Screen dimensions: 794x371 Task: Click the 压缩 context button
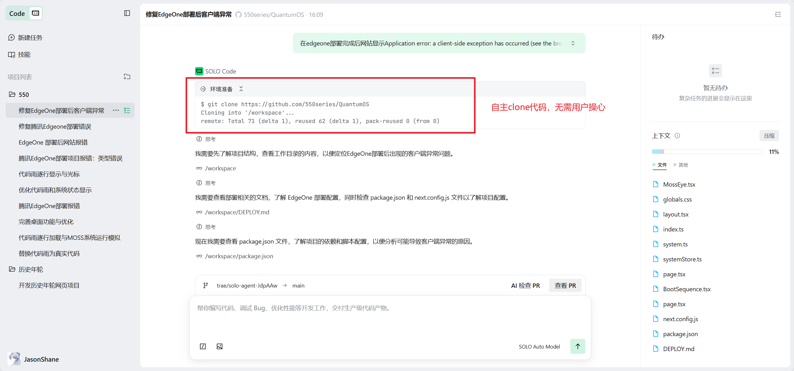769,136
